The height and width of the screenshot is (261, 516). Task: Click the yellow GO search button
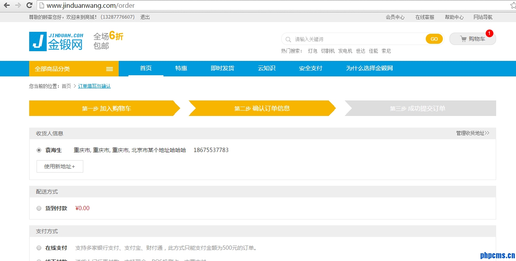(434, 39)
